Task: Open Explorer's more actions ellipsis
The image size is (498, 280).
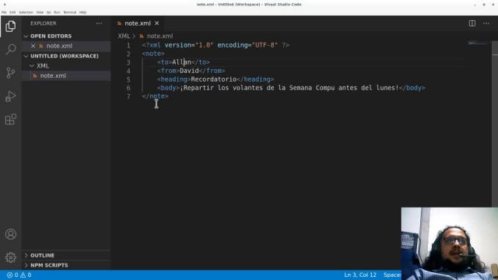Action: point(99,23)
